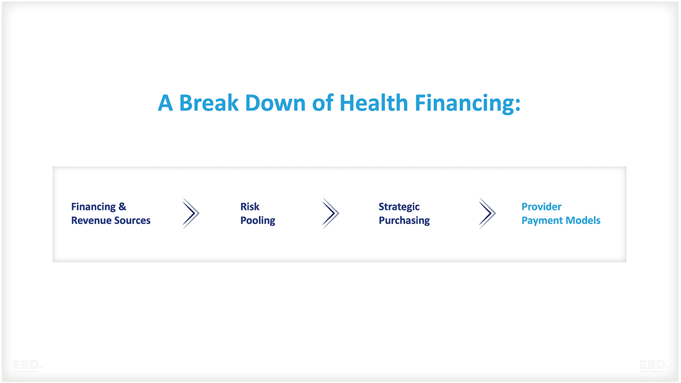Click the chevron arrow after Risk Pooling

(331, 213)
